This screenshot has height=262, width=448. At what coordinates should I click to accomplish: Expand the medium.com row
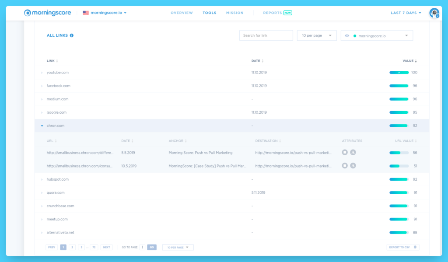42,99
